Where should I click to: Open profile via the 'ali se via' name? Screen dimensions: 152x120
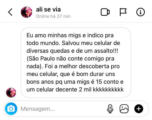tap(48, 10)
